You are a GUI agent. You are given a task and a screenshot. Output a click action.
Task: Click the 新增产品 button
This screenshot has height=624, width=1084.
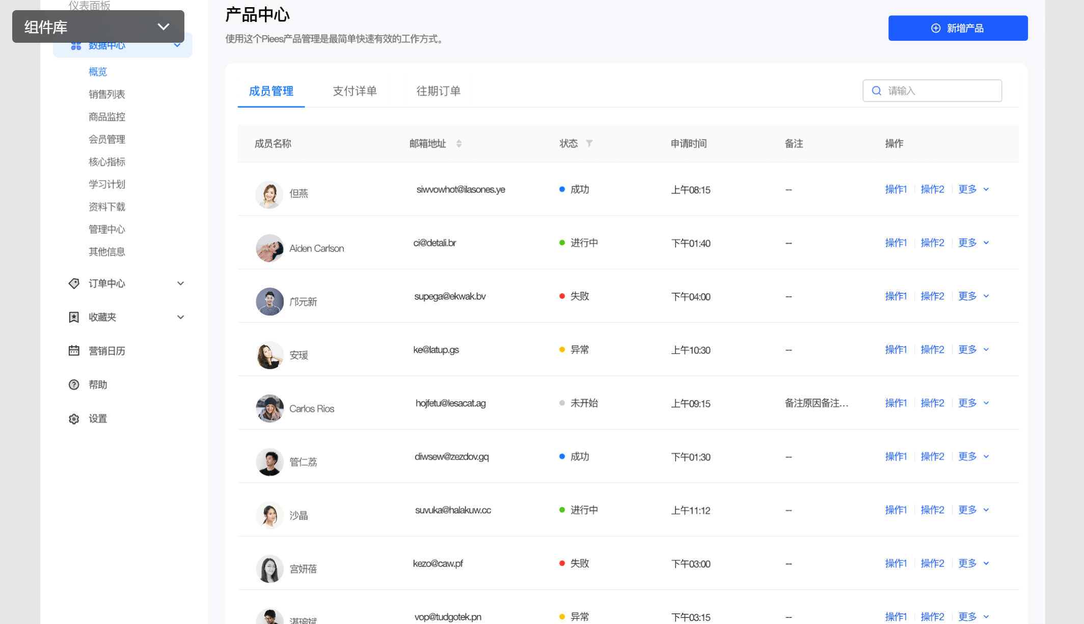coord(958,28)
